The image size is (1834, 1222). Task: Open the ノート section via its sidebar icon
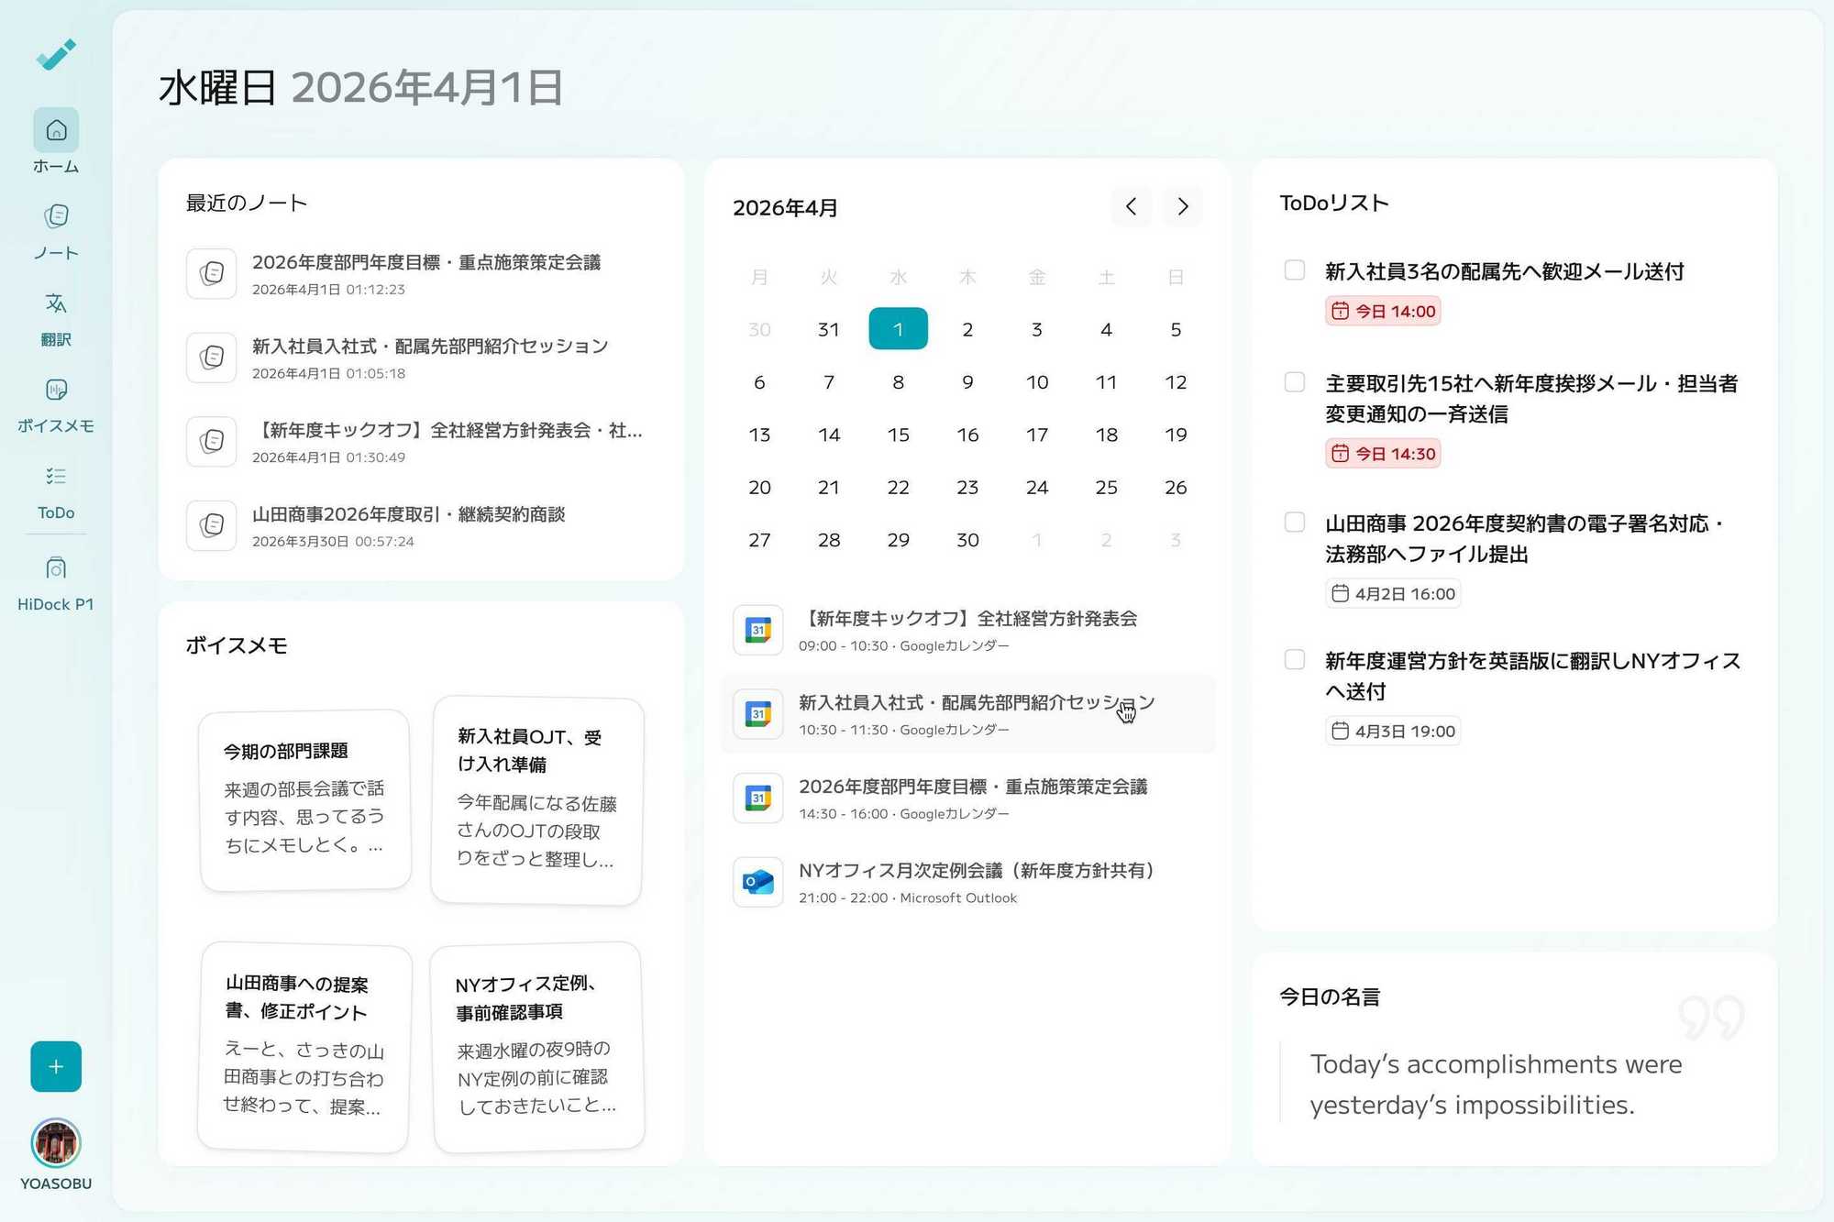pos(55,215)
